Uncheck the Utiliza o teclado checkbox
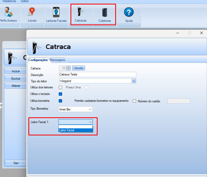The image size is (207, 177). tap(60, 94)
